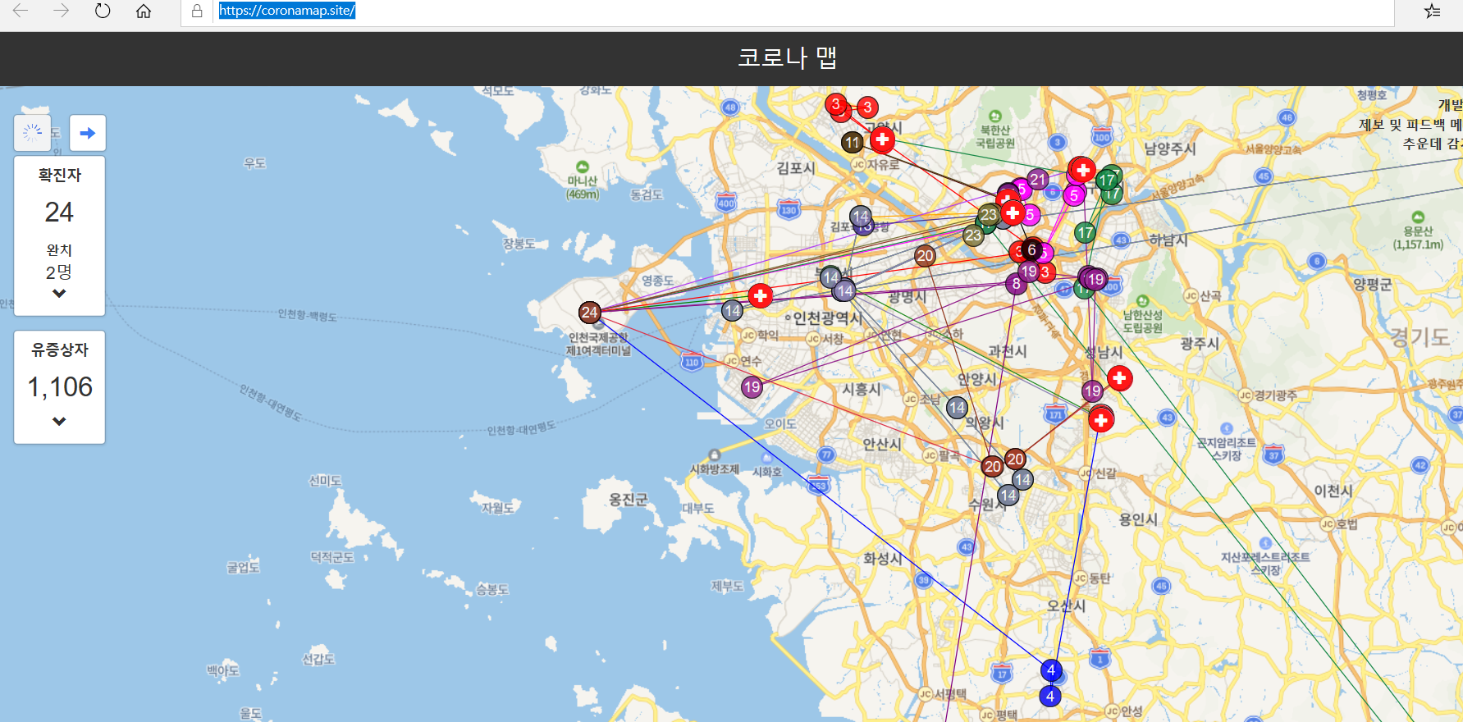Select gray marker 14 near 의왕시
The height and width of the screenshot is (722, 1463).
coord(957,408)
